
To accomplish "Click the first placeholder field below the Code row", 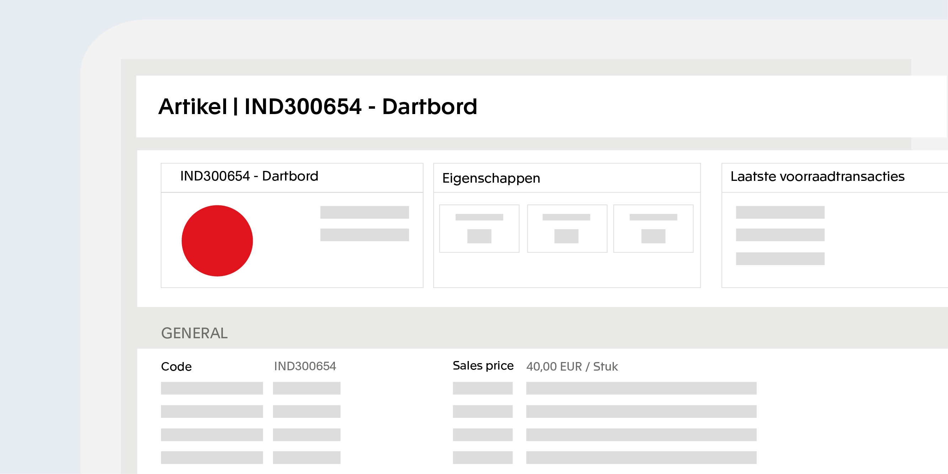I will pyautogui.click(x=211, y=388).
